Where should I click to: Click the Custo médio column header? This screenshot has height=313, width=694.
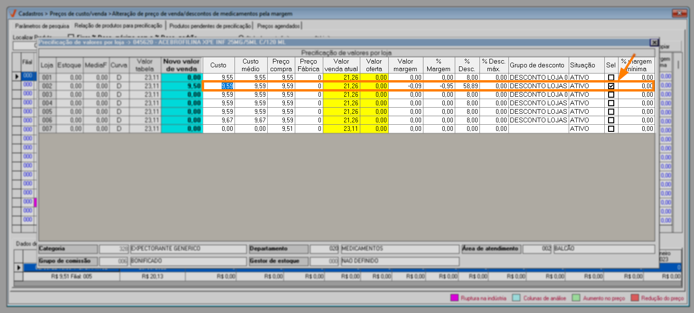tap(251, 65)
